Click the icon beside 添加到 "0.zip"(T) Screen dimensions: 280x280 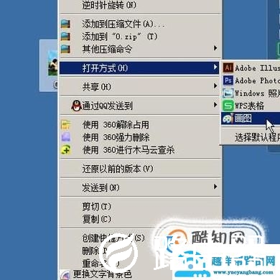point(65,37)
